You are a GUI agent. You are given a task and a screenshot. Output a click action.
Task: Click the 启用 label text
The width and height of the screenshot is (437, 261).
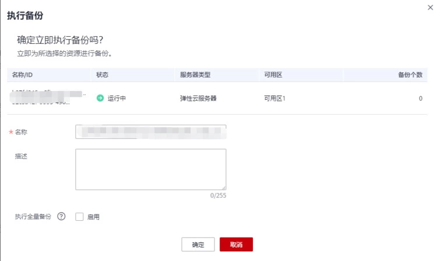[x=93, y=217]
